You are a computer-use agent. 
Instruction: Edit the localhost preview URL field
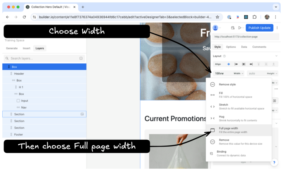point(245,37)
